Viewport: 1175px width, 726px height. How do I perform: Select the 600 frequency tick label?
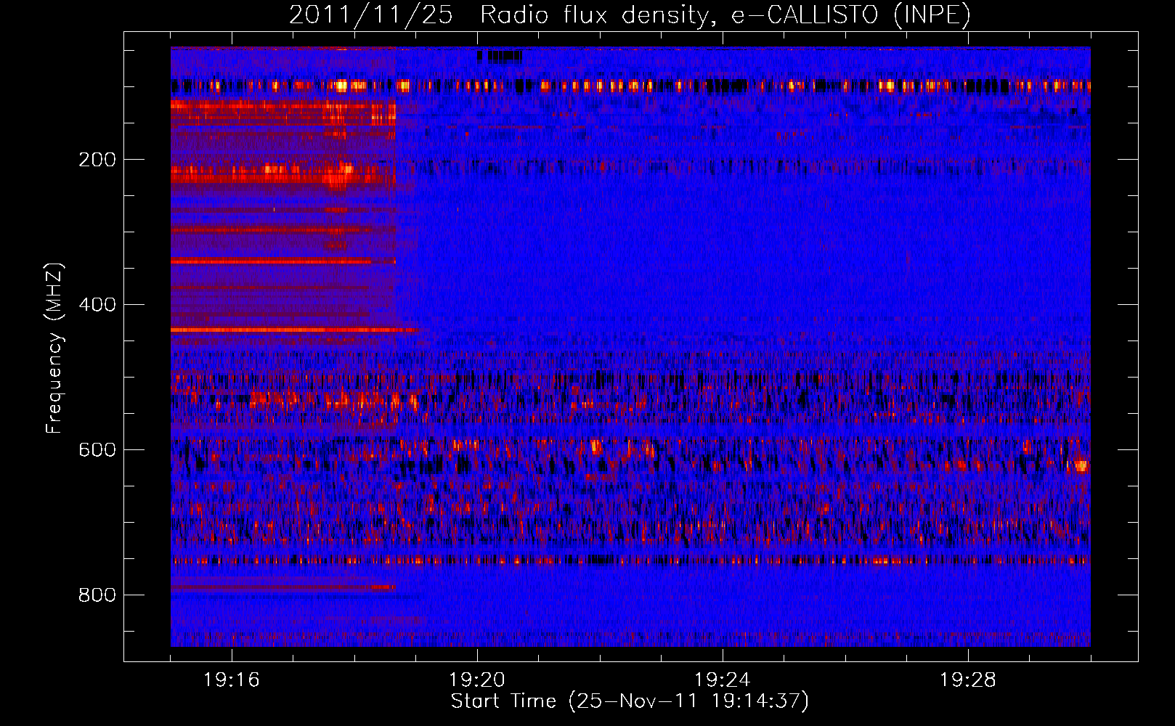point(97,450)
